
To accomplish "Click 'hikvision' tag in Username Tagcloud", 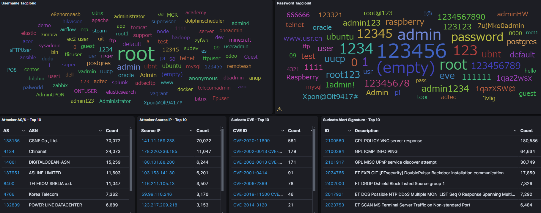I will [73, 21].
